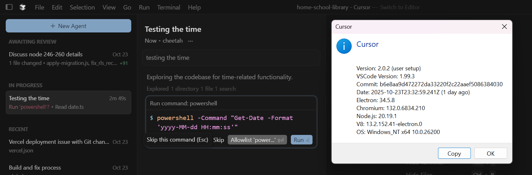Copy the version info

(454, 153)
